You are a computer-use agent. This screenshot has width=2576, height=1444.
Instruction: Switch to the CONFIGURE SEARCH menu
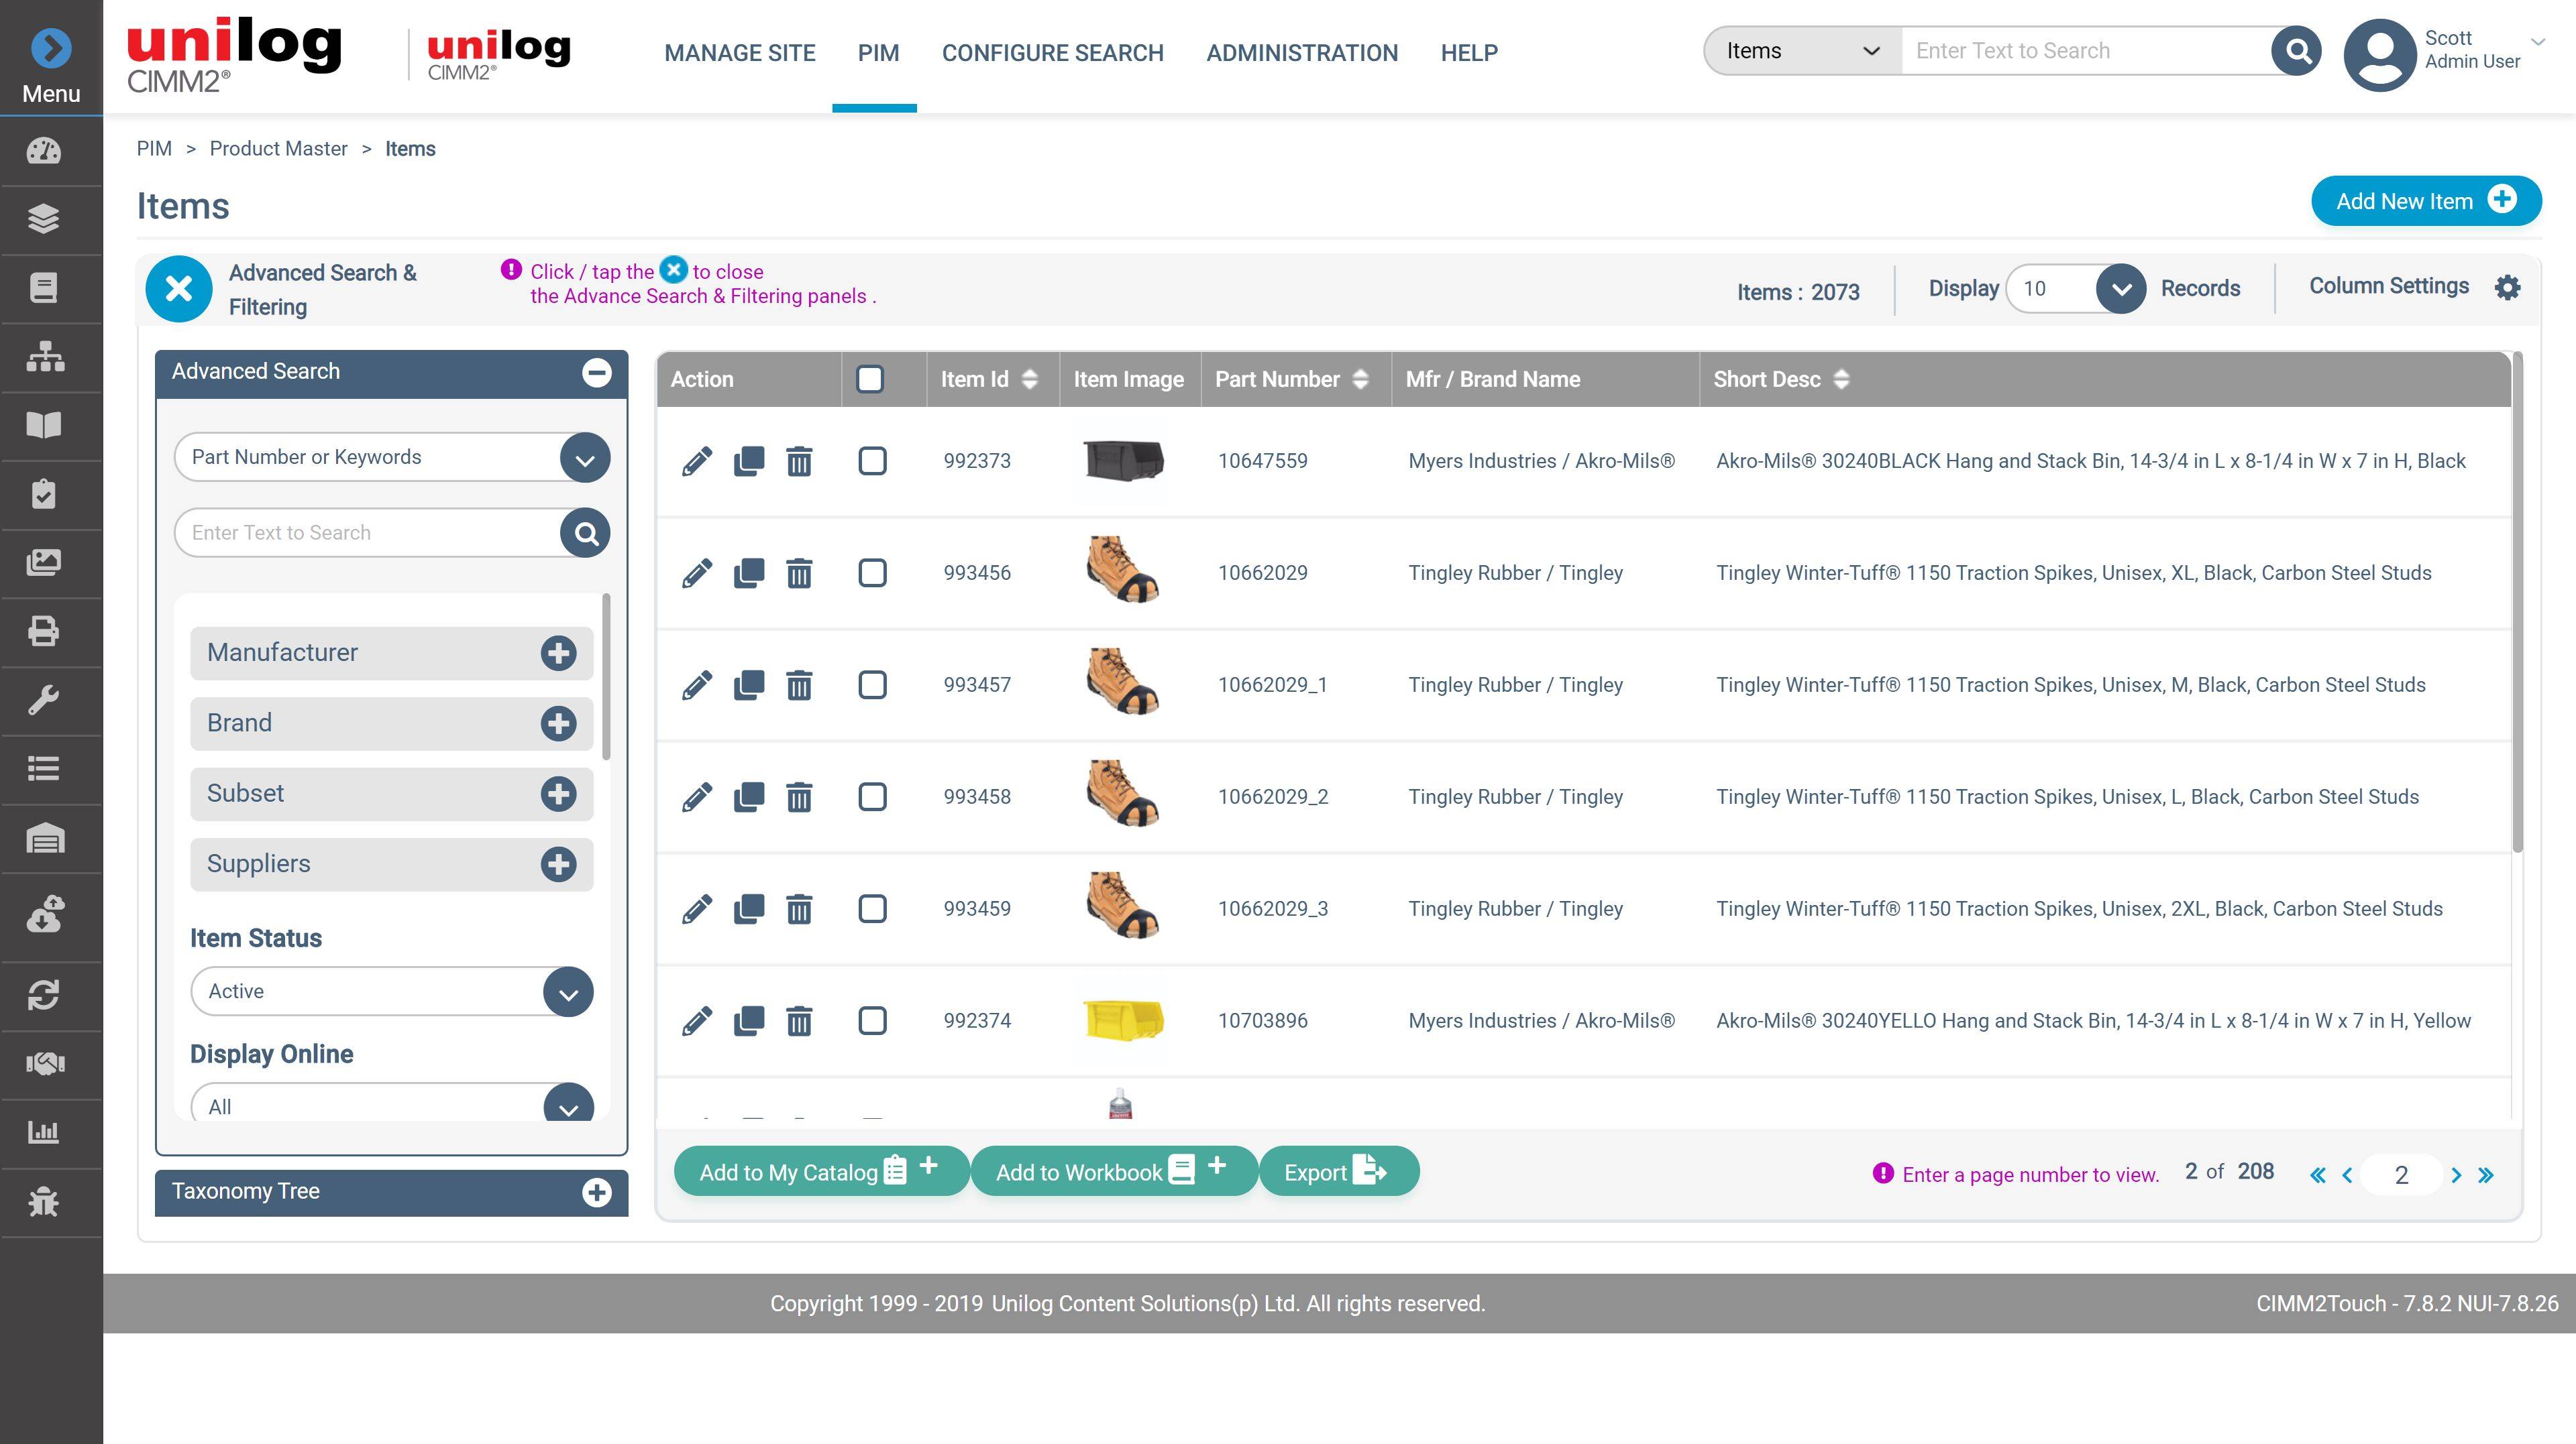click(1052, 53)
